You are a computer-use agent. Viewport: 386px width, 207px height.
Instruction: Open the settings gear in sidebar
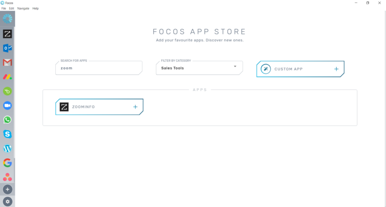pyautogui.click(x=7, y=201)
